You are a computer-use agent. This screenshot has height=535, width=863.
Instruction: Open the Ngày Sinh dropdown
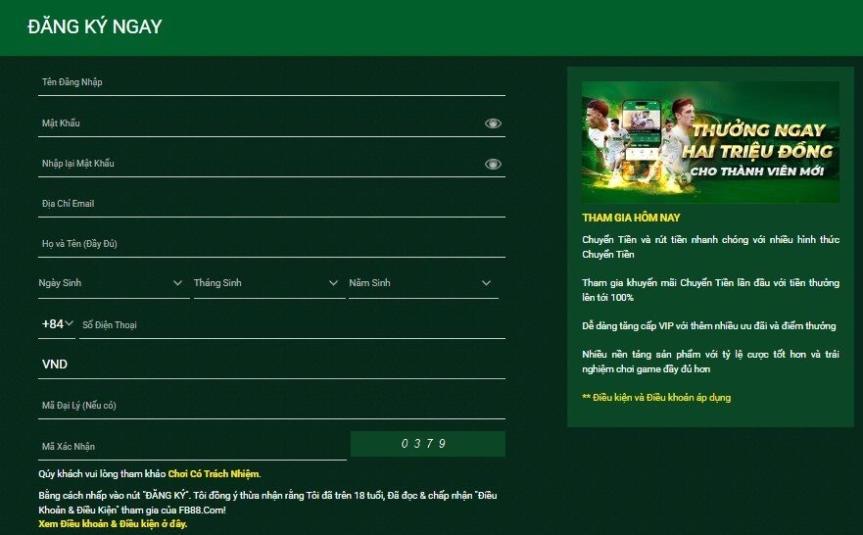pyautogui.click(x=114, y=283)
